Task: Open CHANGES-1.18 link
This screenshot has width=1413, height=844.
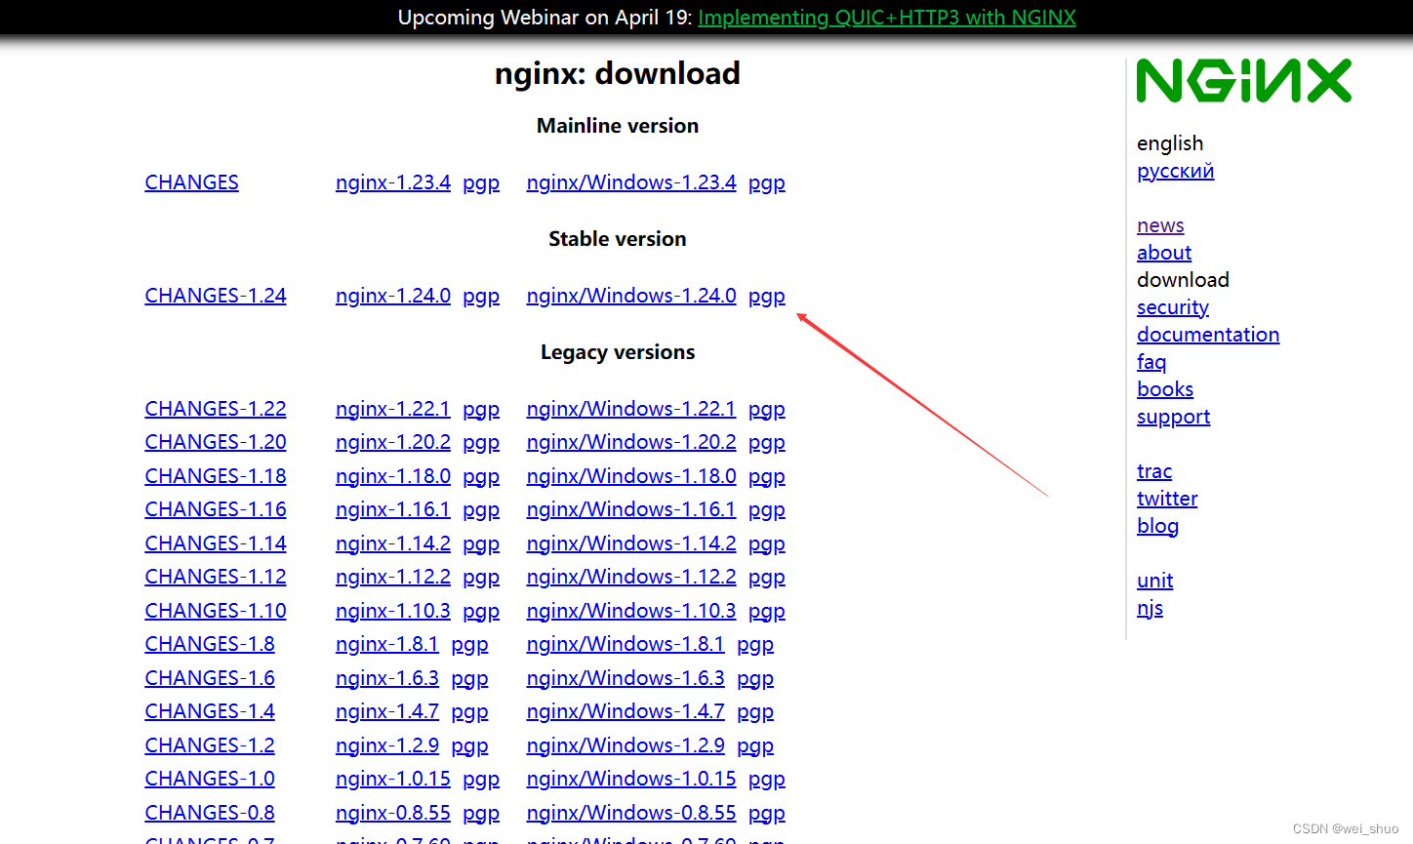Action: [x=216, y=476]
